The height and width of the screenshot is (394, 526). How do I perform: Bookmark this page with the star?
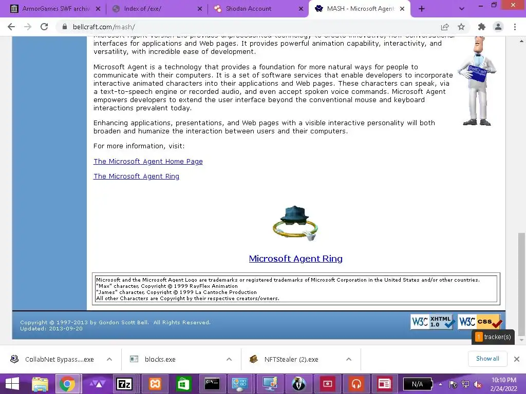[x=461, y=27]
